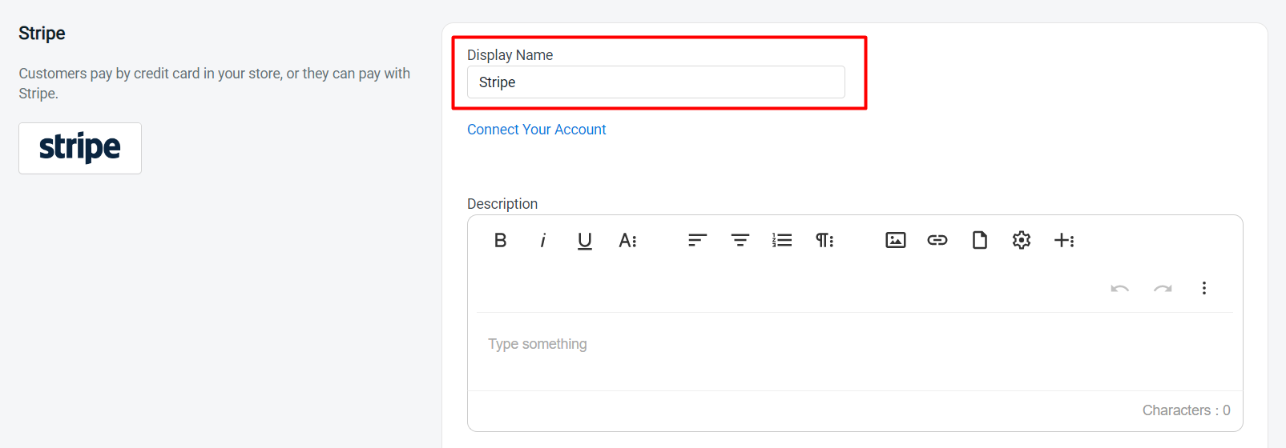This screenshot has height=448, width=1286.
Task: Undo the last edit
Action: click(1120, 288)
